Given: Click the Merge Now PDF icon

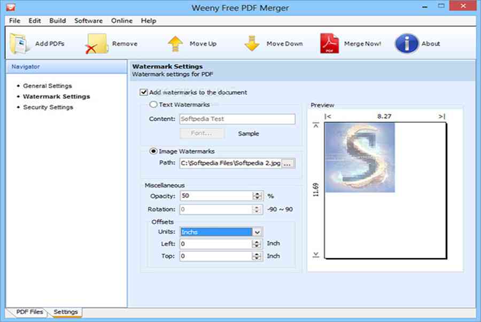Looking at the screenshot, I should [x=329, y=43].
